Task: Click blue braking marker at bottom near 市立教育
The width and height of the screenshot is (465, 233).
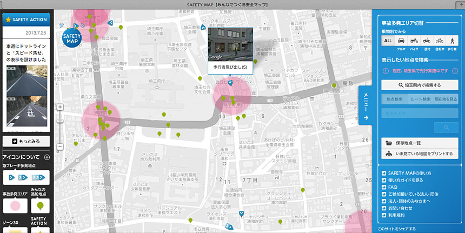Action: [x=229, y=227]
